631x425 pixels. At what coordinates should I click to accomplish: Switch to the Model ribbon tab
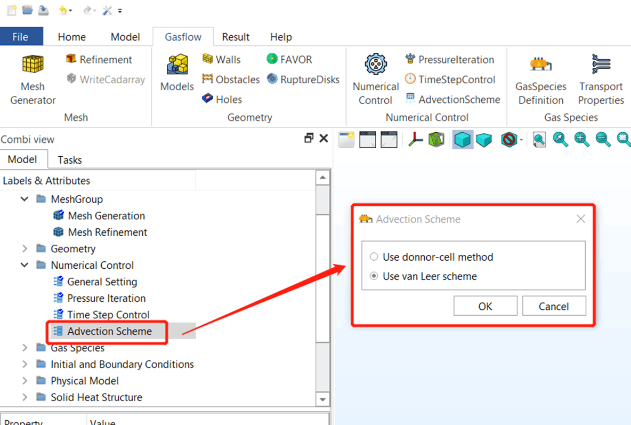pos(125,37)
